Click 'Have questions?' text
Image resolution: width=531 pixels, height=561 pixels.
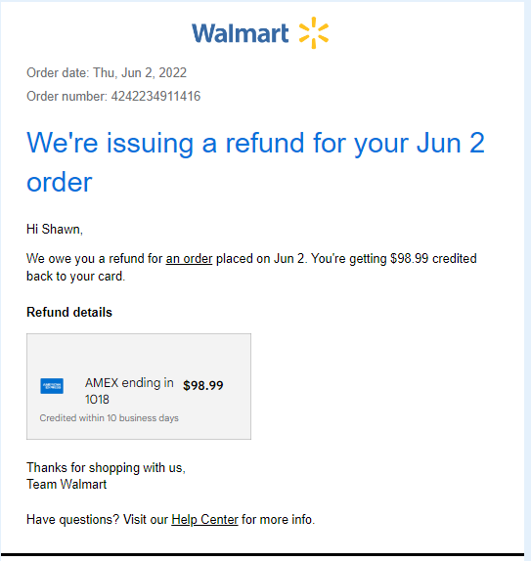[x=72, y=519]
